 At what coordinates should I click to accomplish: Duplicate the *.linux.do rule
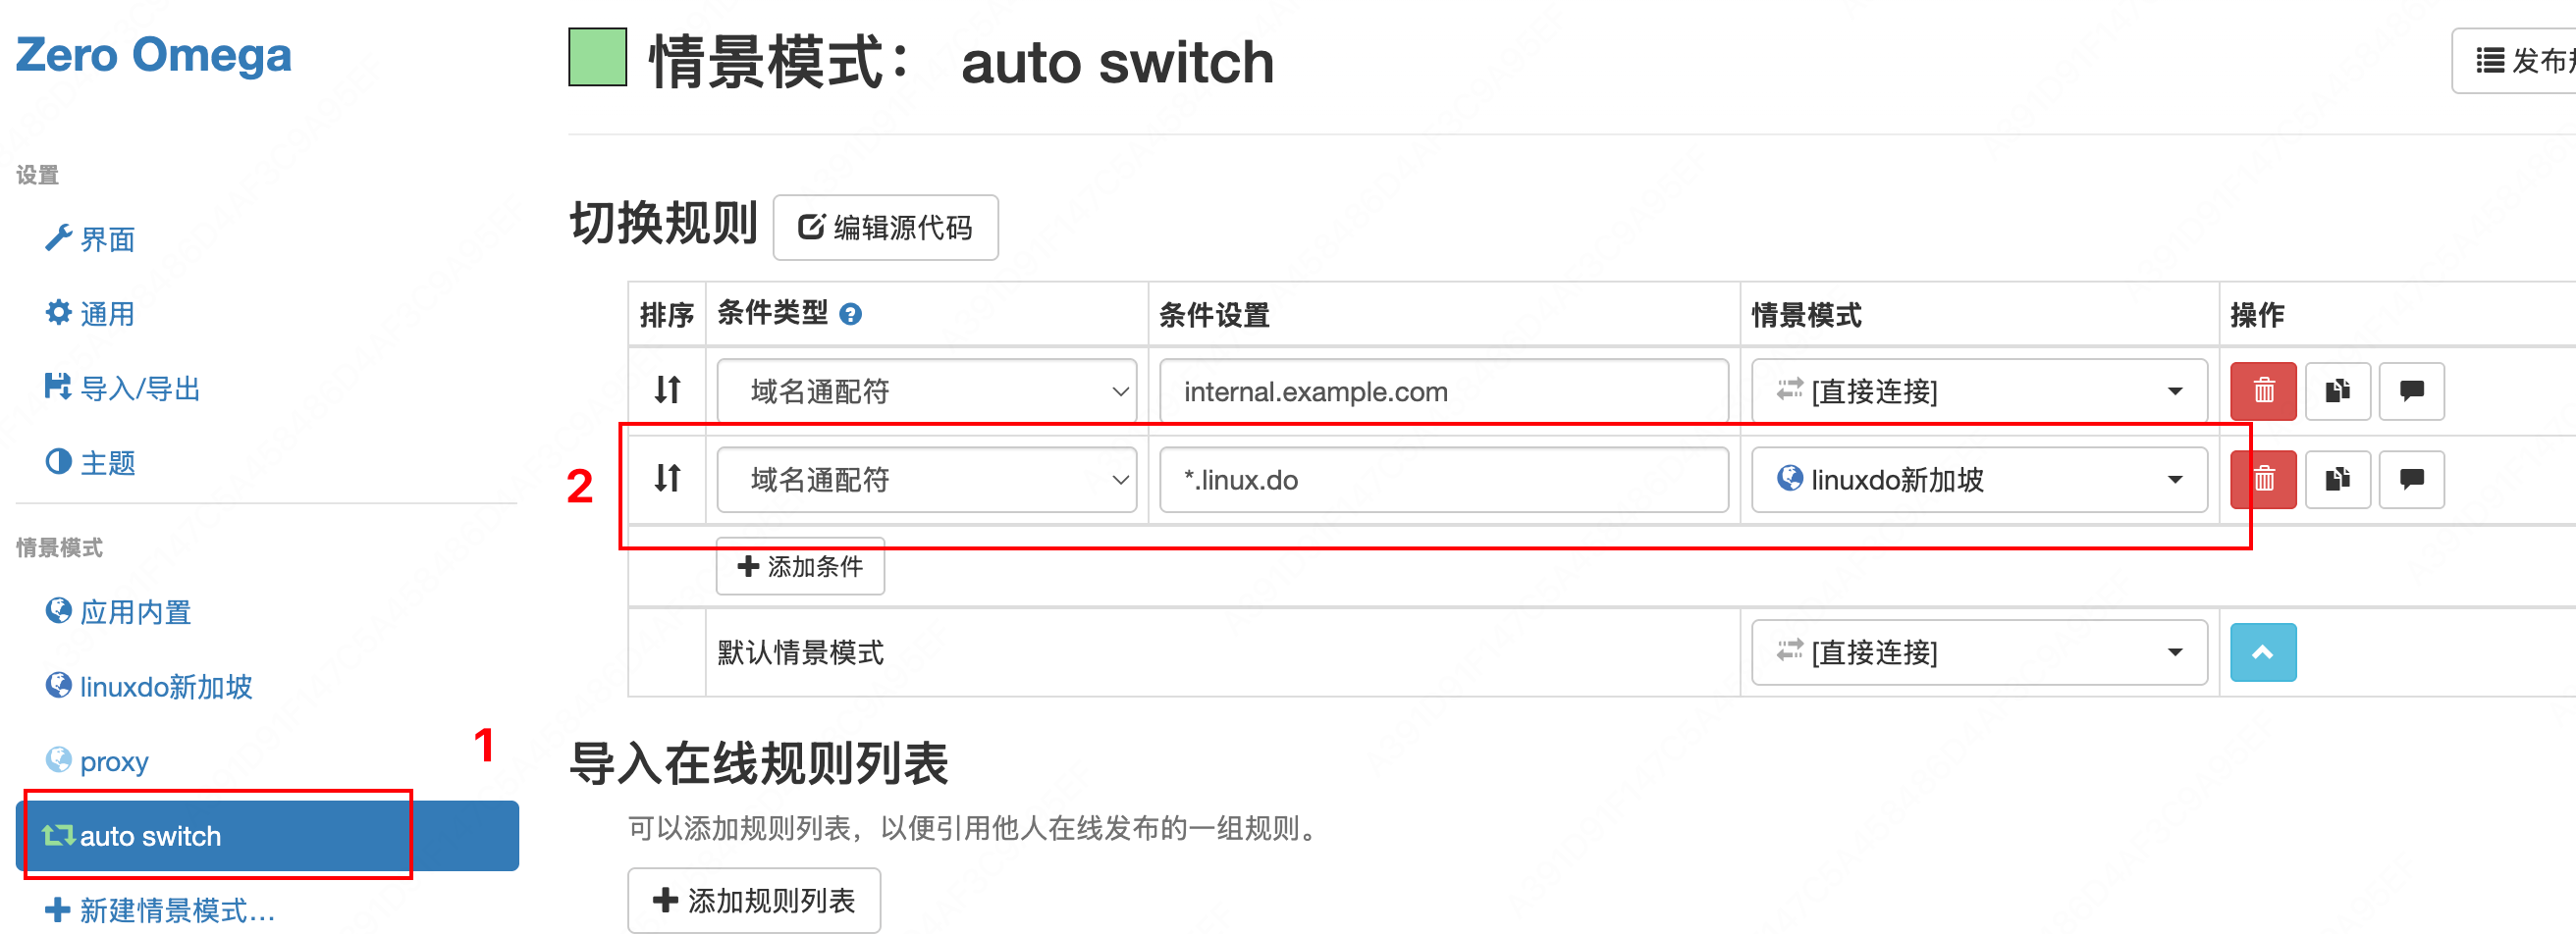coord(2337,480)
